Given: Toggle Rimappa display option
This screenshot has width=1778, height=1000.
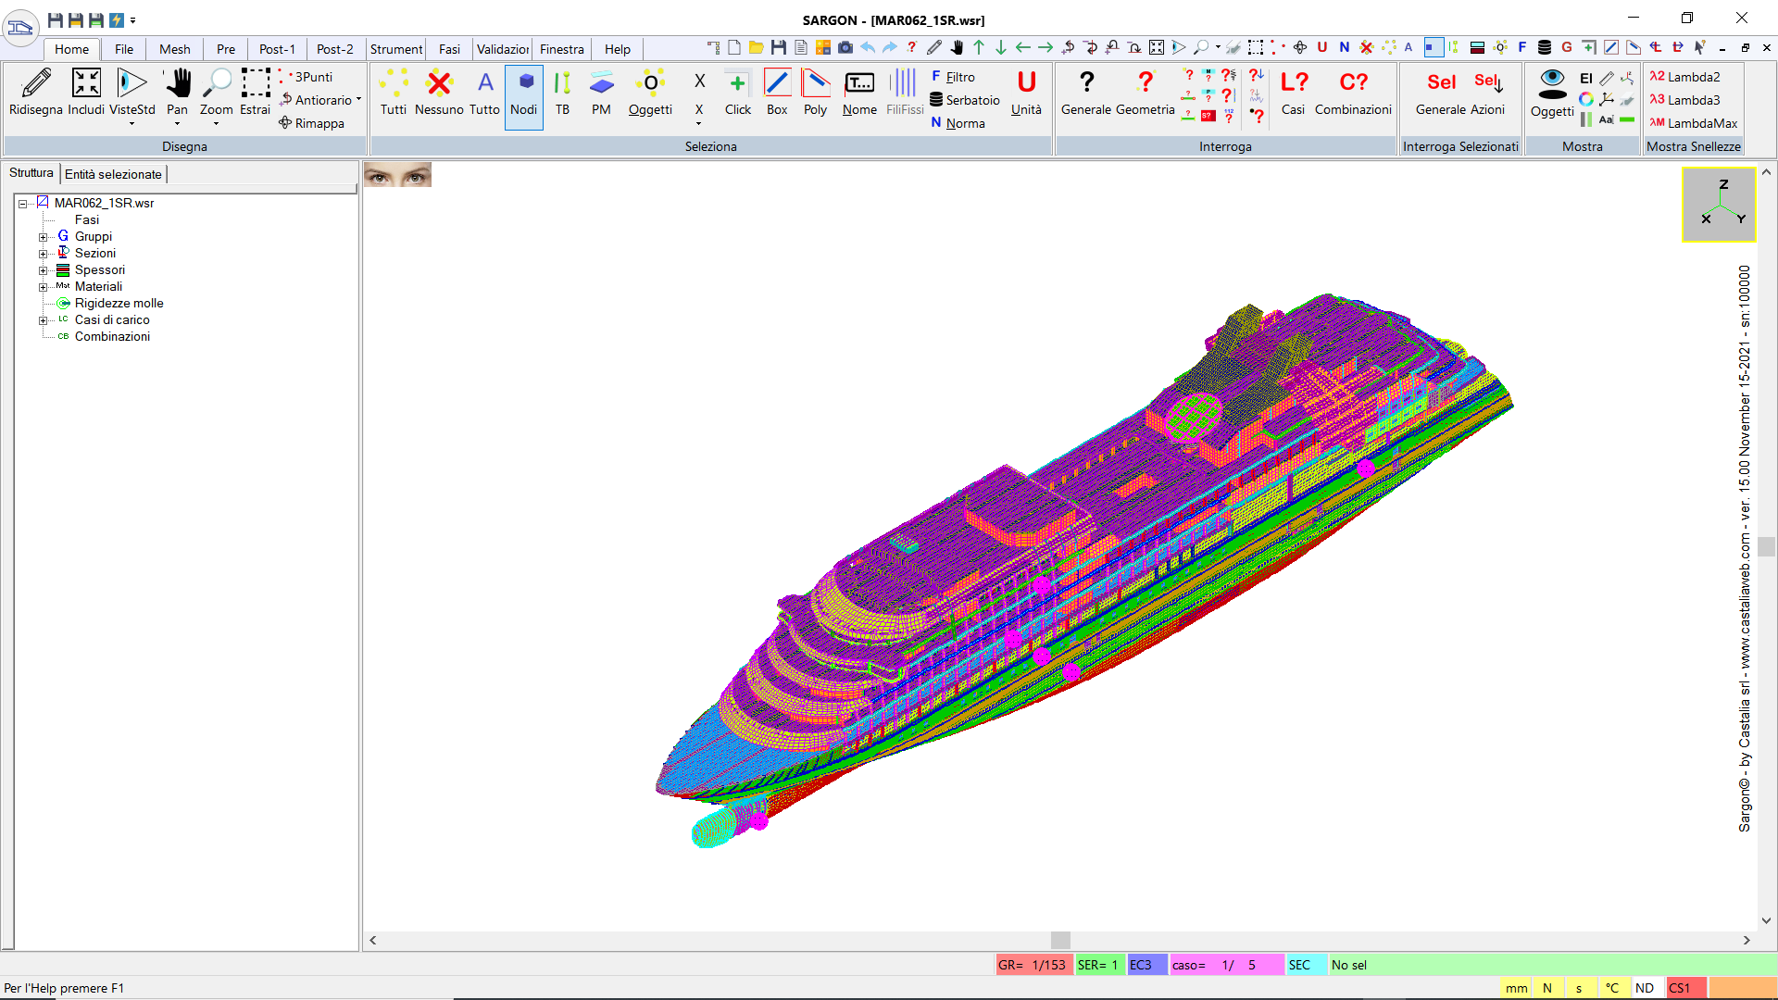Looking at the screenshot, I should pos(311,121).
